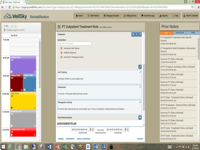Open the session end clock picker

pyautogui.click(x=128, y=129)
